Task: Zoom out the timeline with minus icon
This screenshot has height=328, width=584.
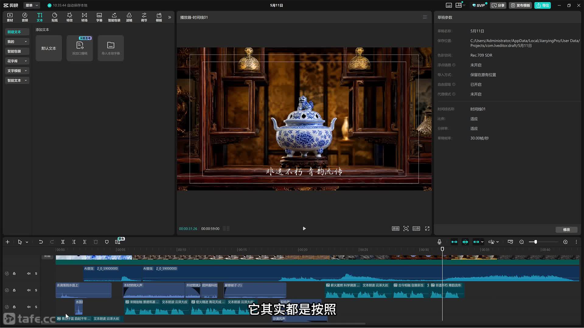Action: pyautogui.click(x=522, y=242)
